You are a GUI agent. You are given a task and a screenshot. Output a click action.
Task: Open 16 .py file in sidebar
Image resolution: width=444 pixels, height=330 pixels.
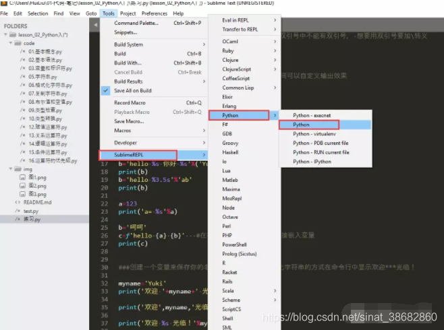(53, 161)
